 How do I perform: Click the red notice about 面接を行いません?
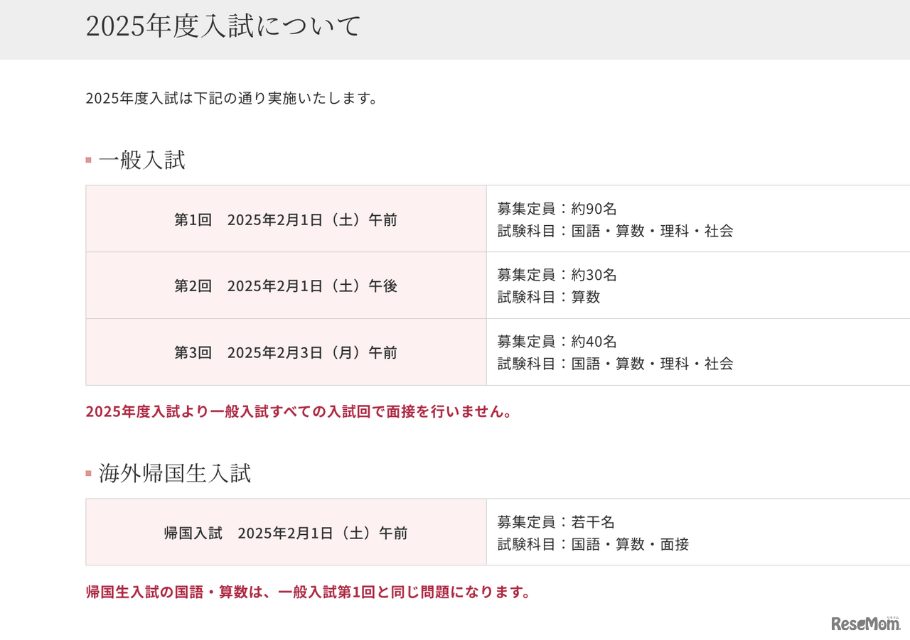(299, 411)
